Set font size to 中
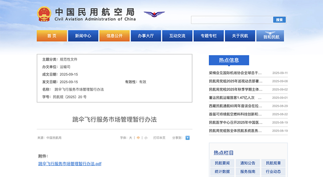The image size is (323, 177). (x=138, y=138)
